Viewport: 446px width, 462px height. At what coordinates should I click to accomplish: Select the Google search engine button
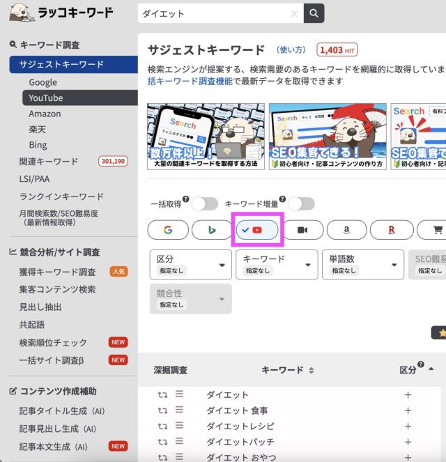click(168, 229)
